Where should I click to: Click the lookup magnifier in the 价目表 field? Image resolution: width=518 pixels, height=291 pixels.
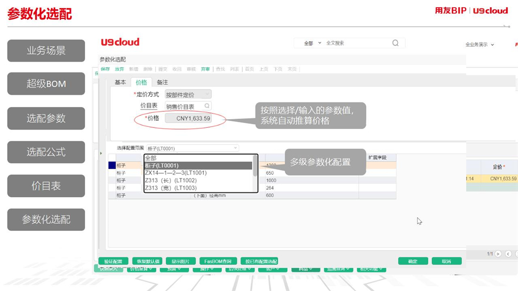(x=207, y=106)
